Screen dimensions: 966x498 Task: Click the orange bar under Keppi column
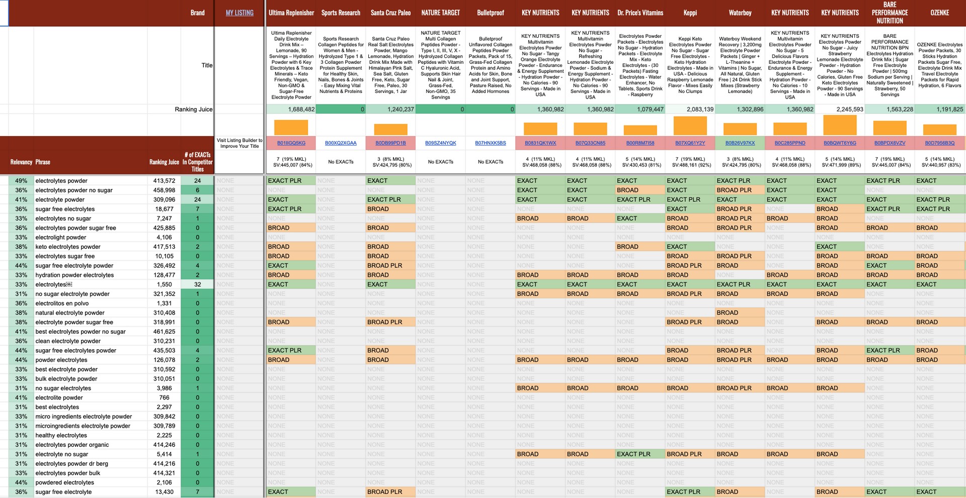690,126
